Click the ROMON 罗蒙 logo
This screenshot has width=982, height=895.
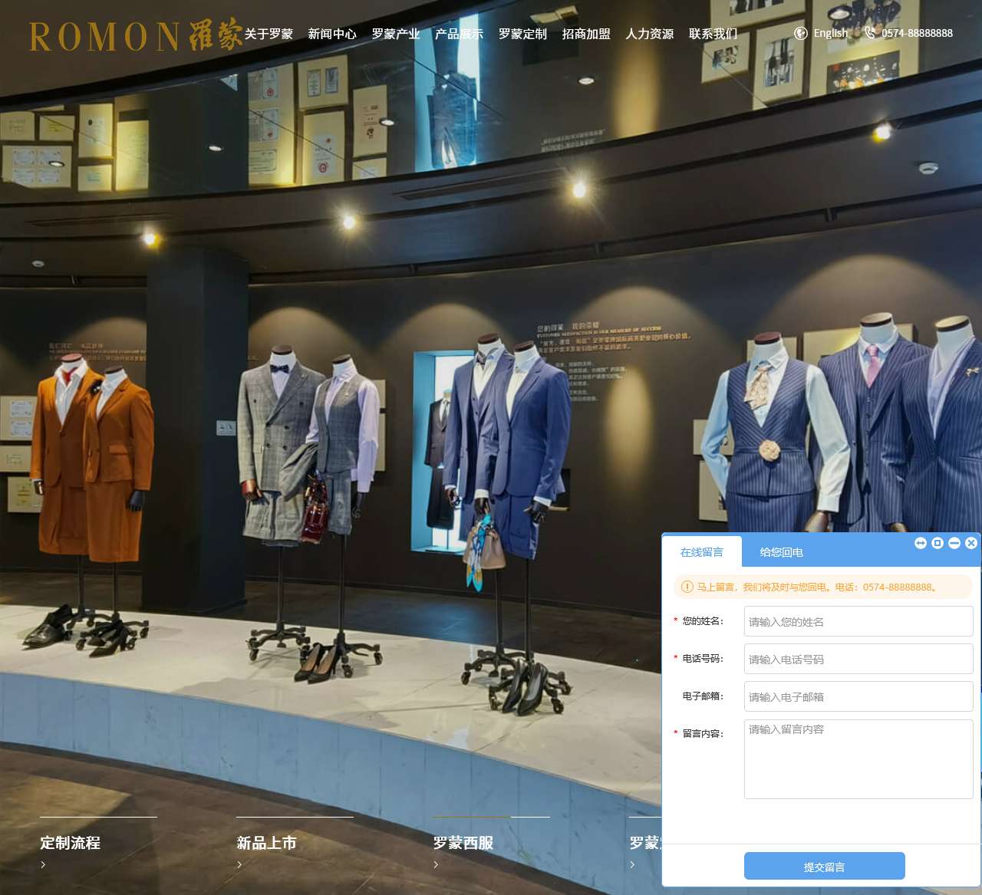pyautogui.click(x=135, y=35)
